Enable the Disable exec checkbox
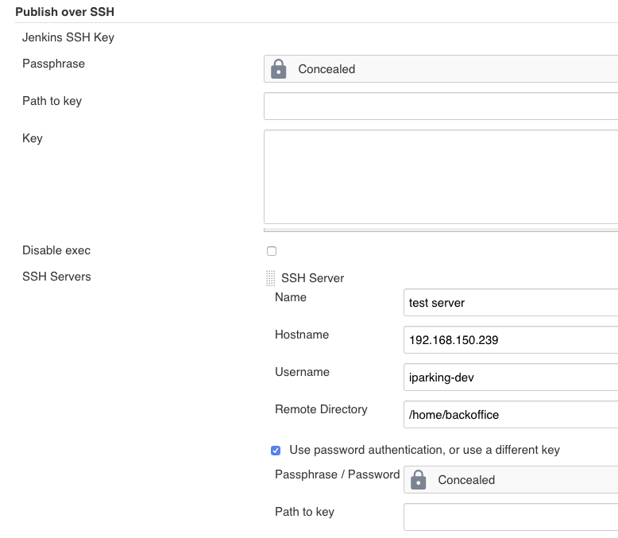Viewport: 618px width, 538px height. click(x=272, y=251)
